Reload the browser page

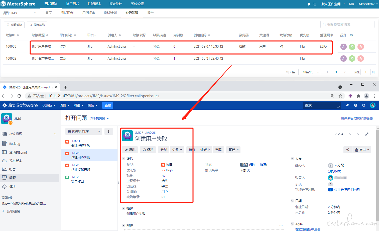click(x=19, y=96)
